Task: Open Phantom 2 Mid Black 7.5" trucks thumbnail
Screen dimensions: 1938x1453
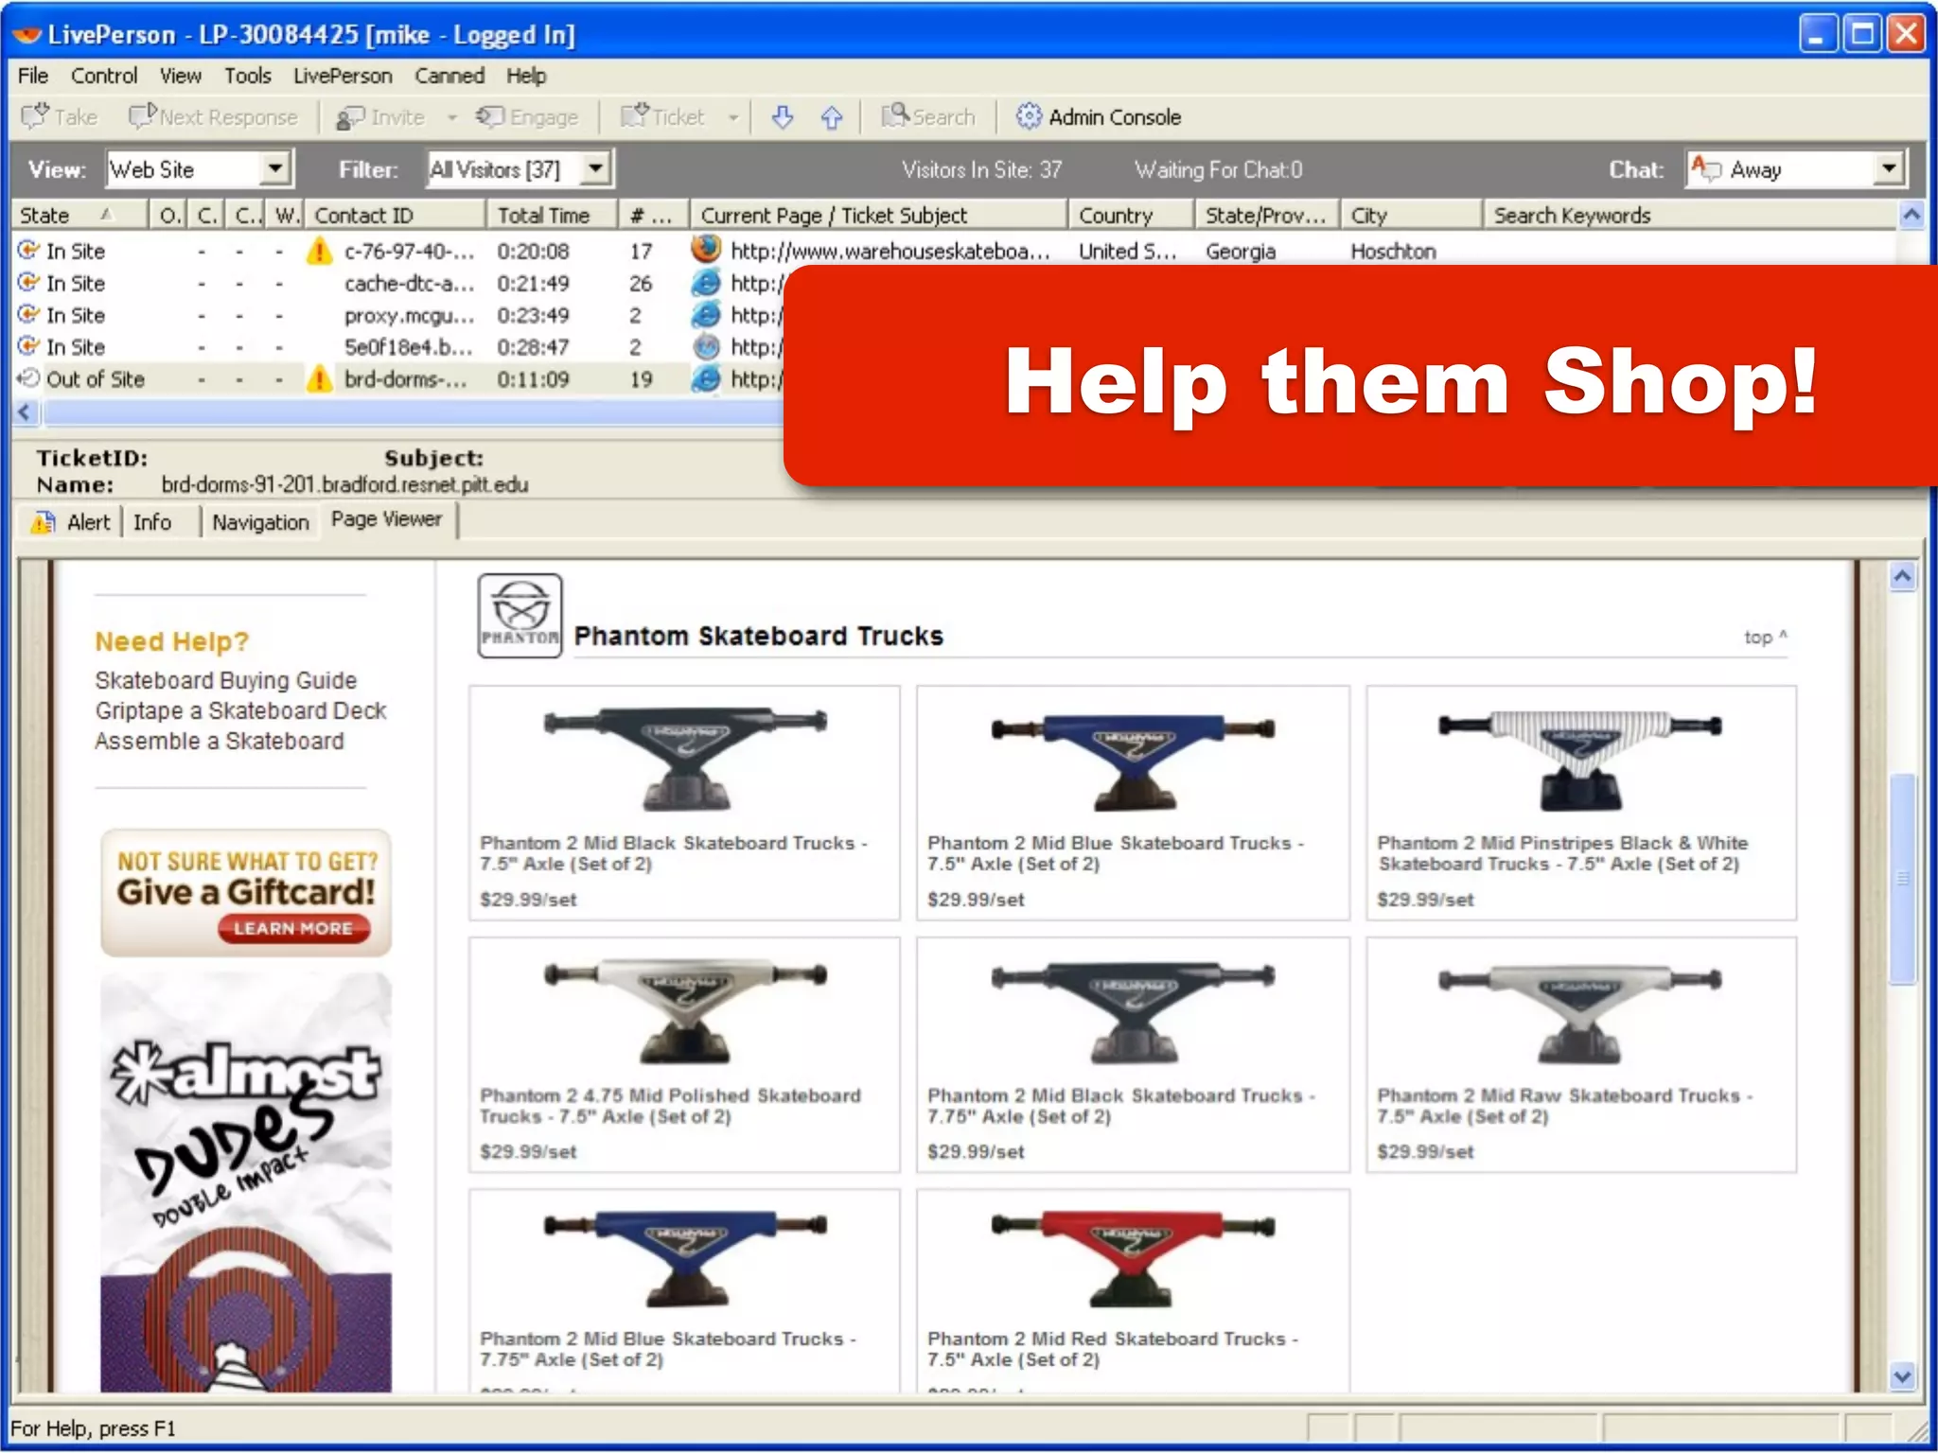Action: 685,759
